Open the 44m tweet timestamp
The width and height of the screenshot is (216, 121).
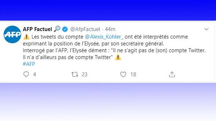click(x=110, y=29)
